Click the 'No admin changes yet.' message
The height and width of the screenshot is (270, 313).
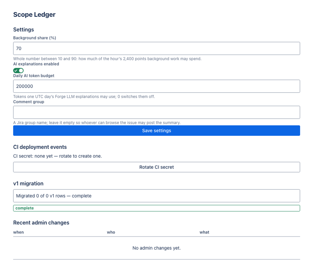[156, 248]
